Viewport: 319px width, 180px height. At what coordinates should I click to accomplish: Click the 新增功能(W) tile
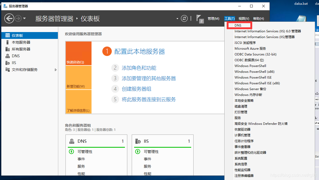[79, 78]
